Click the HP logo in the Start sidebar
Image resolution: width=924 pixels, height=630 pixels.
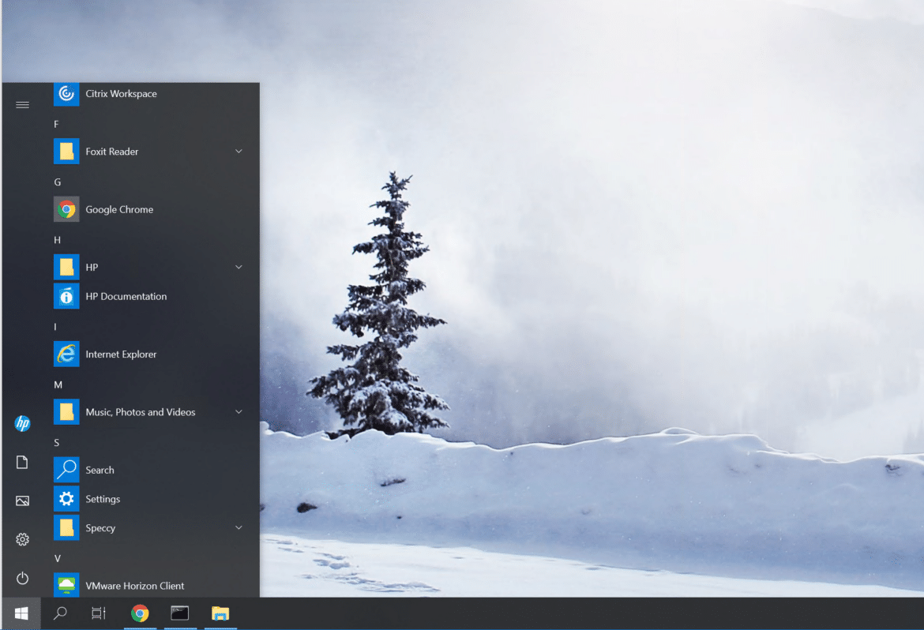click(x=22, y=423)
